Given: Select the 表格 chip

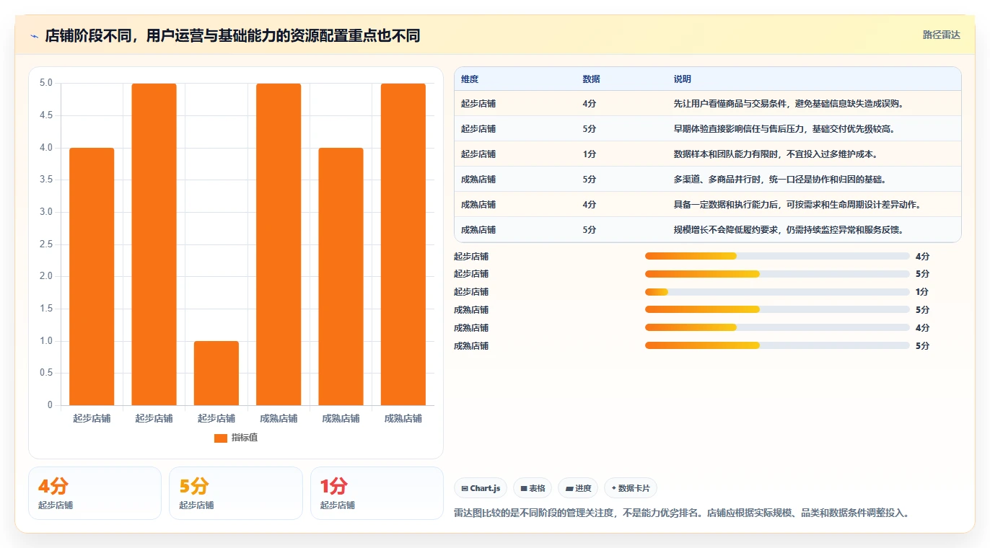Looking at the screenshot, I should coord(533,488).
